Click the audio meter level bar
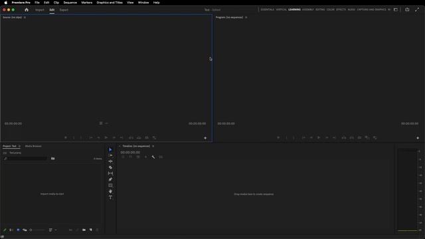The height and width of the screenshot is (239, 425). coord(407,191)
